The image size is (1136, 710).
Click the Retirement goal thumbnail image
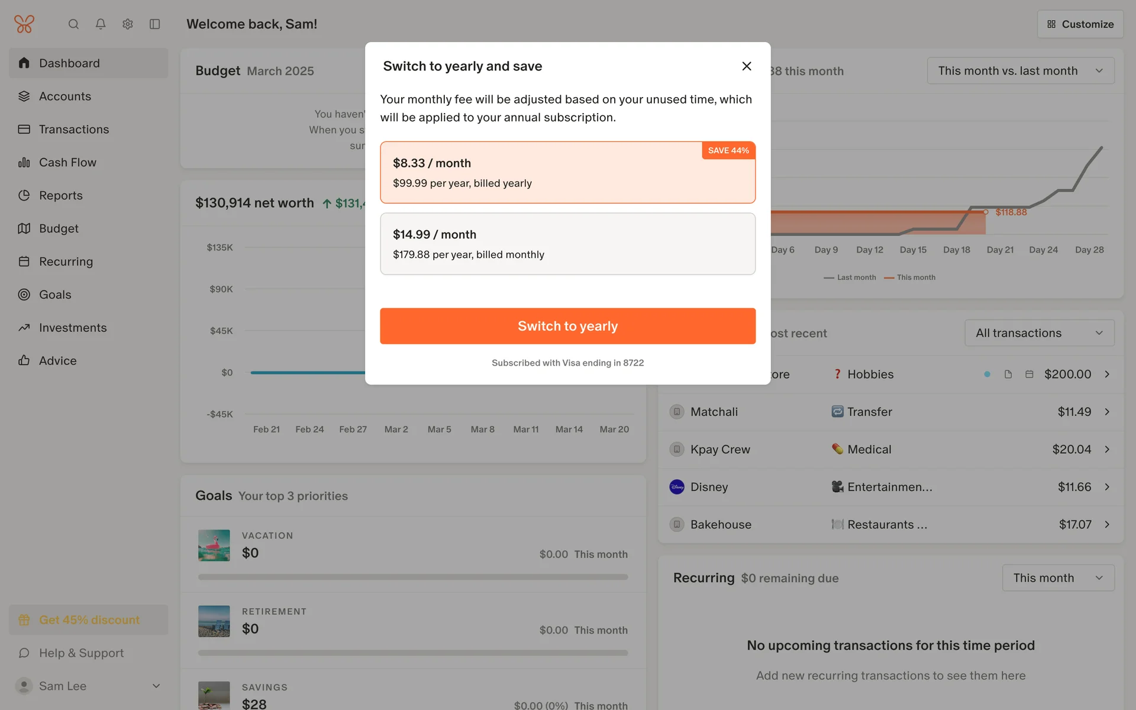pyautogui.click(x=214, y=621)
